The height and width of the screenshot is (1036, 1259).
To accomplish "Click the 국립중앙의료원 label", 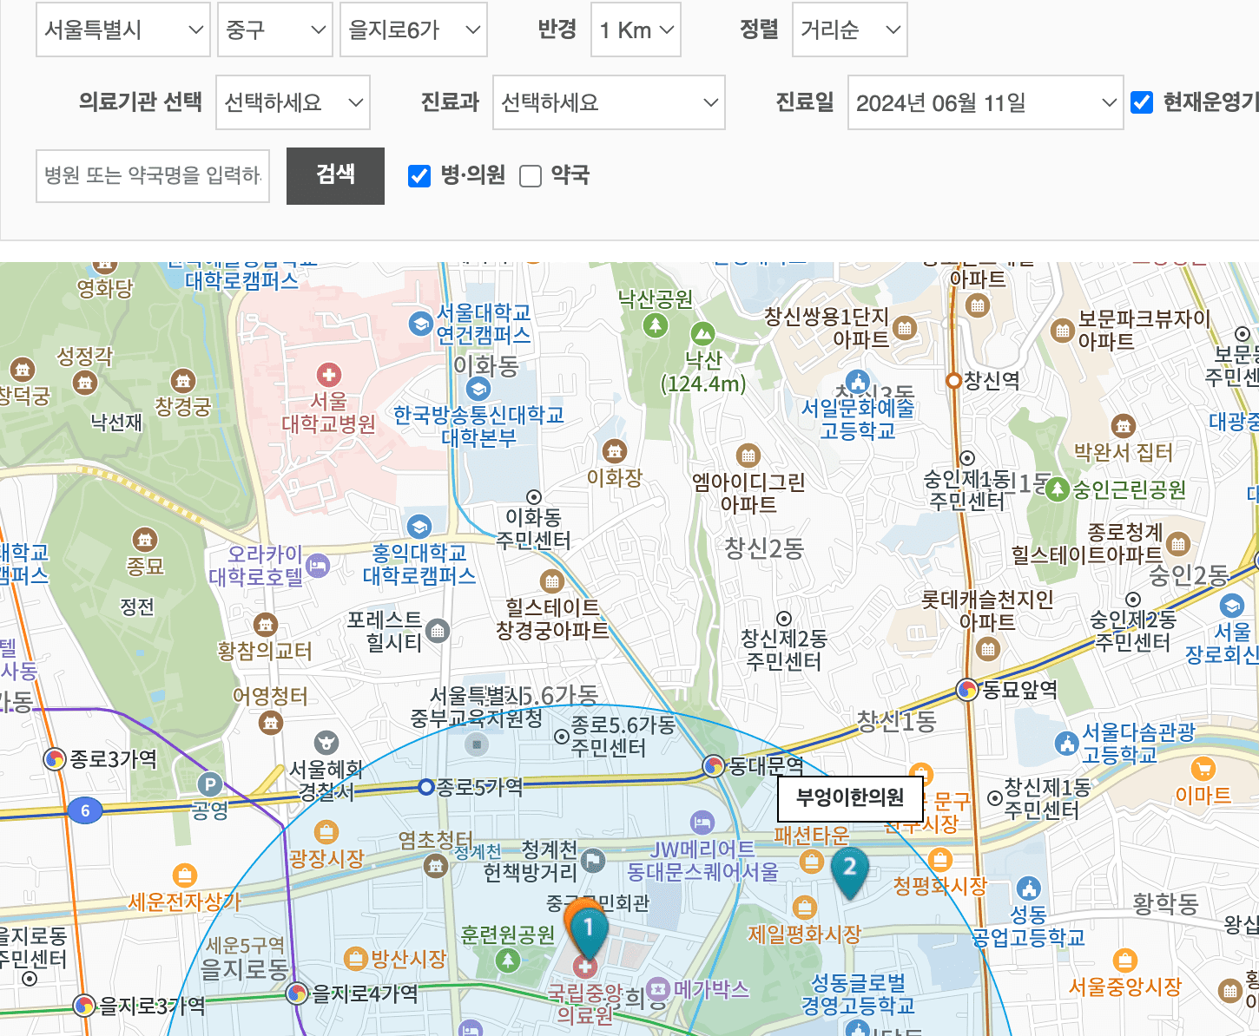I will point(585,1004).
